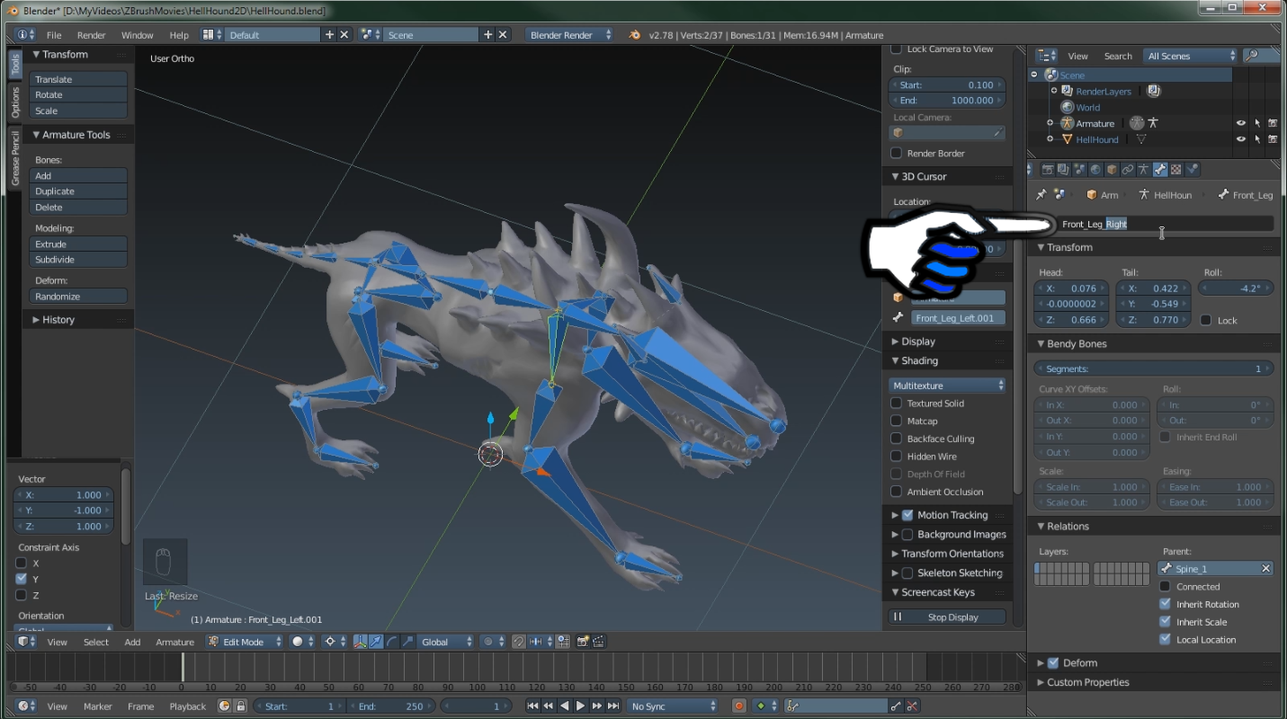Open the Armature menu in 3D header
Image resolution: width=1287 pixels, height=719 pixels.
[x=174, y=642]
